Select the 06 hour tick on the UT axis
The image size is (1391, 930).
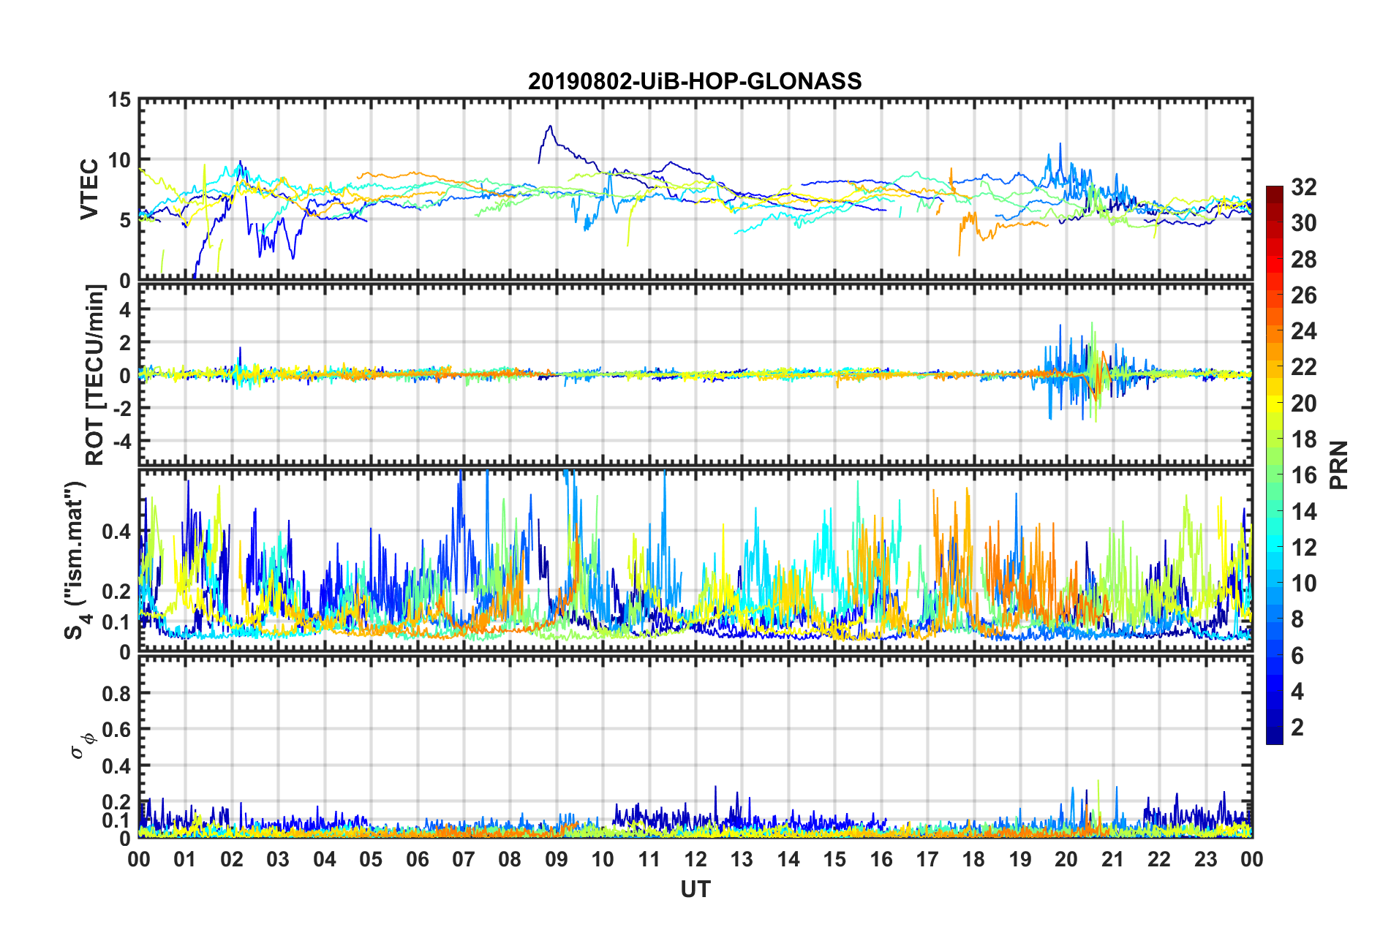[418, 859]
